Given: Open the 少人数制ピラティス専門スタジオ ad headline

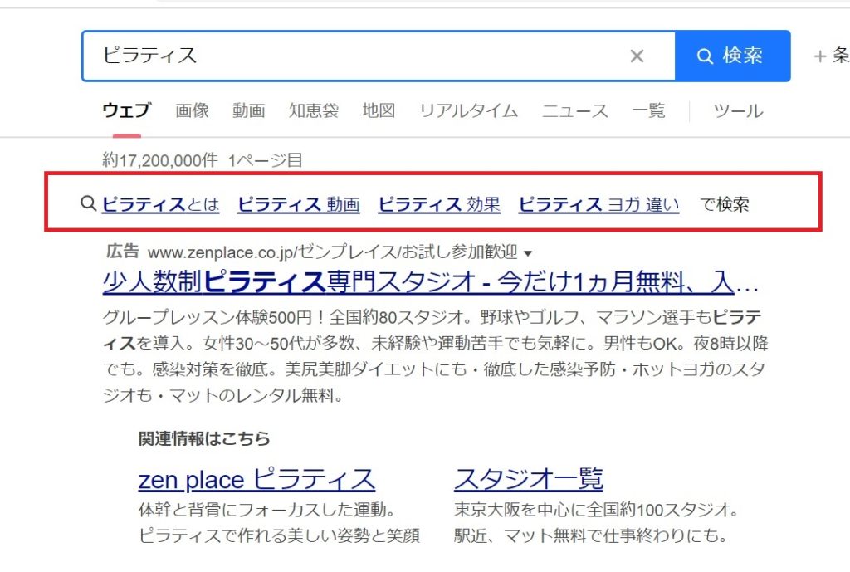Looking at the screenshot, I should pos(431,283).
